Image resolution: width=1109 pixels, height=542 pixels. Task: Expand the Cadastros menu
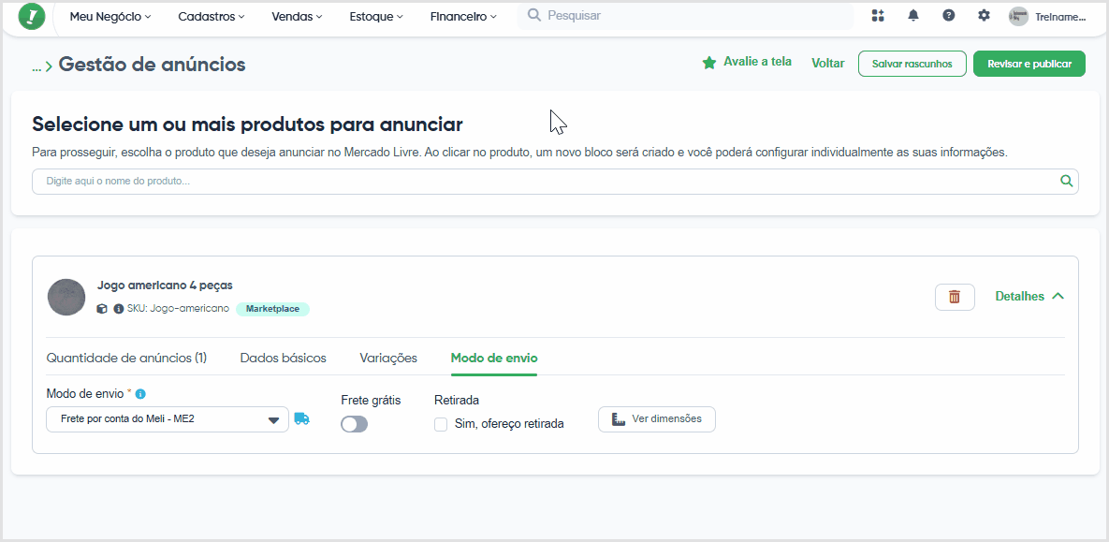click(212, 16)
